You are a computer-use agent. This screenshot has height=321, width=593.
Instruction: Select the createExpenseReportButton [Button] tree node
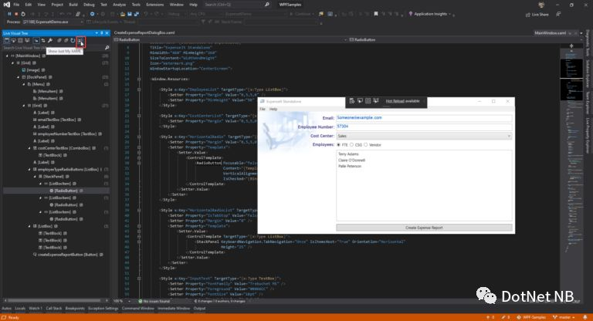pyautogui.click(x=67, y=255)
